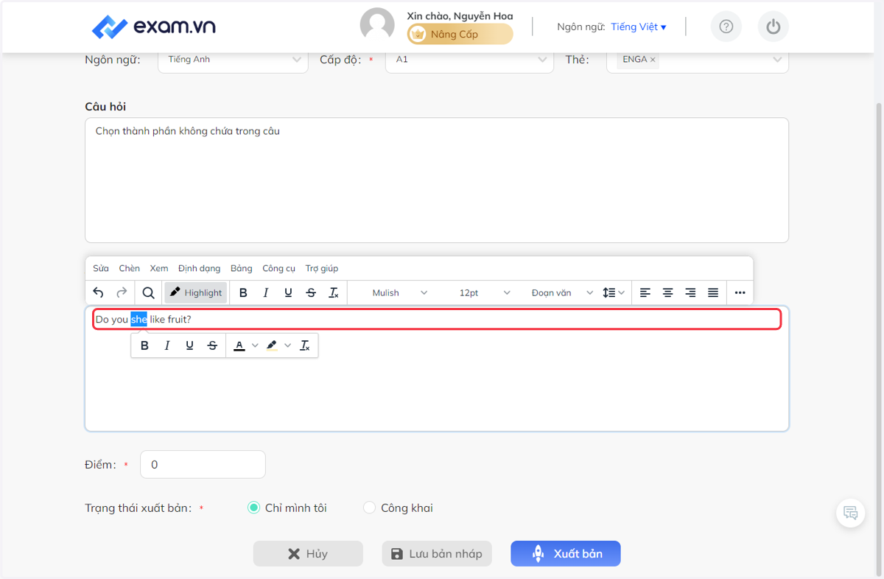884x579 pixels.
Task: Select Công khai radio option
Action: click(370, 508)
